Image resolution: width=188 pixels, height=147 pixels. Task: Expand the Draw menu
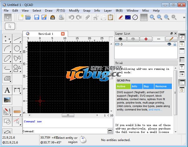point(49,11)
